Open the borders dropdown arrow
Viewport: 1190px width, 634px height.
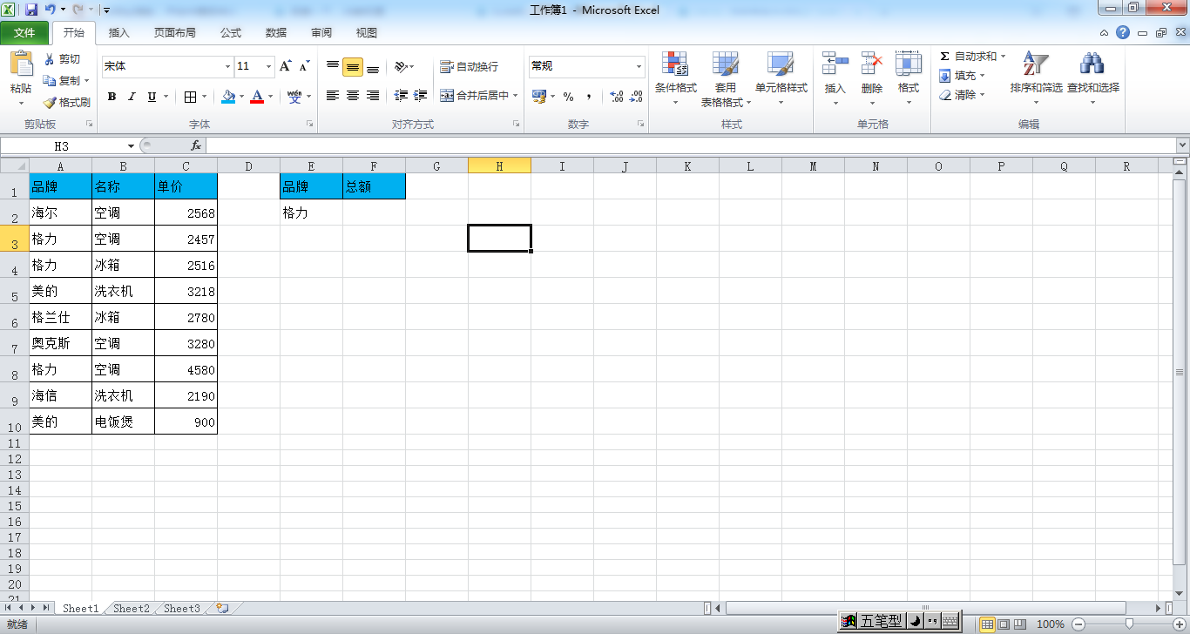click(x=205, y=97)
